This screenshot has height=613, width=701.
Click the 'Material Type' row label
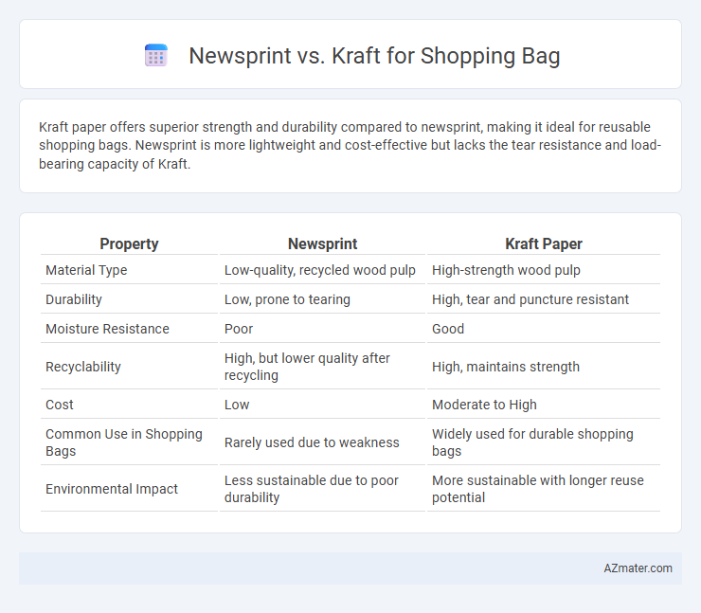[86, 270]
